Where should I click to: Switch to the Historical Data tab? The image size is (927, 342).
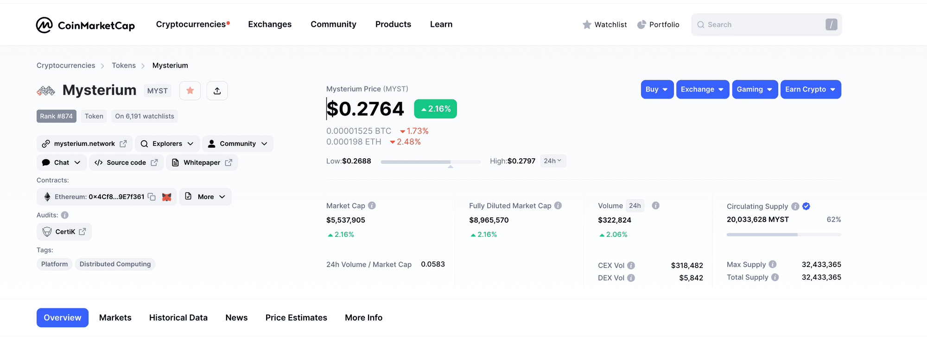(x=178, y=318)
